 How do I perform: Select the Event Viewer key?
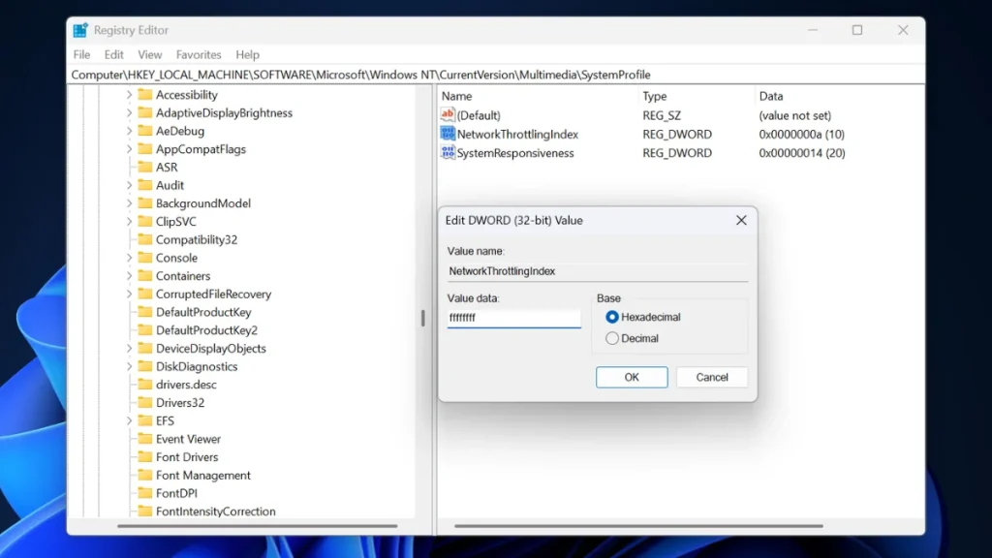[189, 439]
